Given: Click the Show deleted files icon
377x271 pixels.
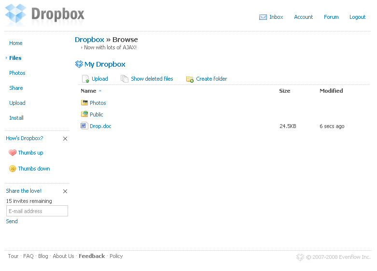Looking at the screenshot, I should tap(125, 79).
